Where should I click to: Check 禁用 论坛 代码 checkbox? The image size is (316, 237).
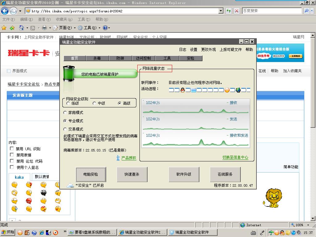[x=12, y=161]
